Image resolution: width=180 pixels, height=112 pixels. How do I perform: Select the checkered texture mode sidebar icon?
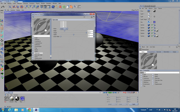[2, 40]
